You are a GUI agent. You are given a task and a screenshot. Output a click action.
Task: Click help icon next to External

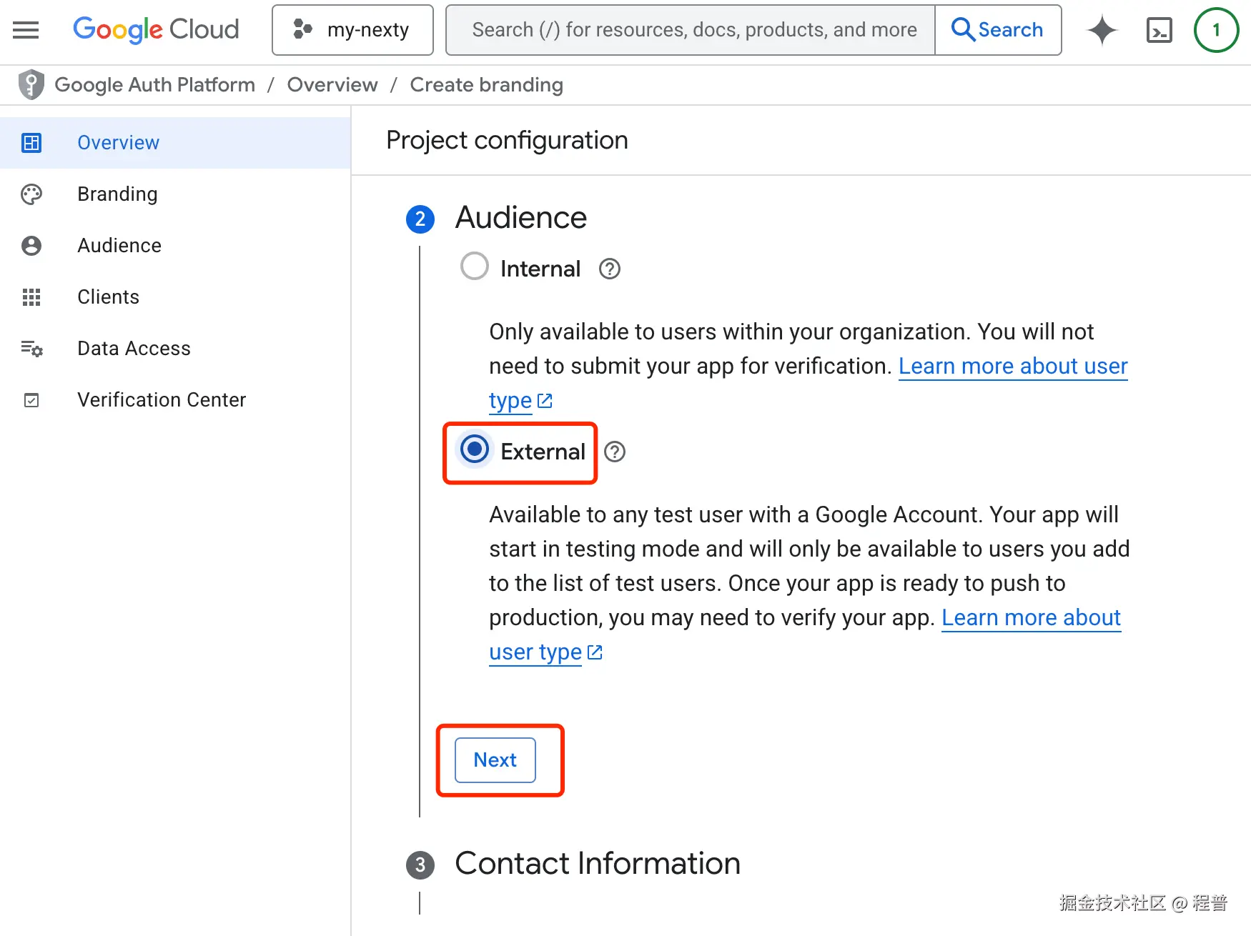click(614, 452)
